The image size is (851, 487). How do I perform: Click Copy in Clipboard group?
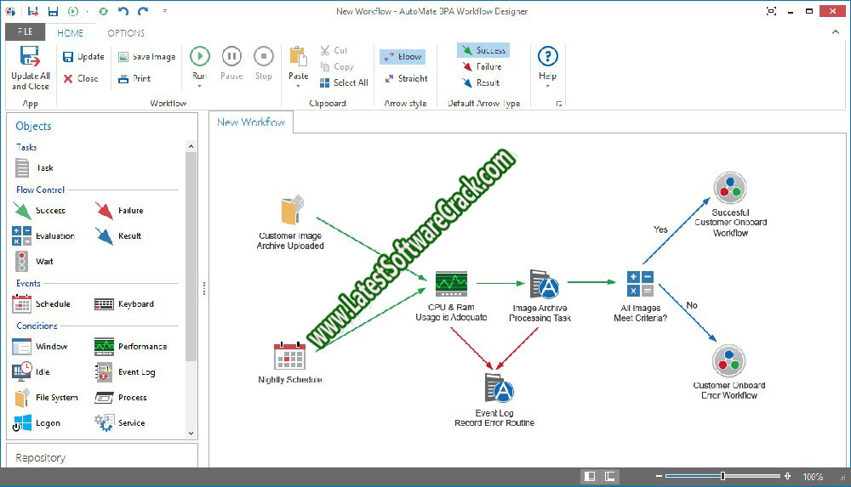tap(337, 66)
